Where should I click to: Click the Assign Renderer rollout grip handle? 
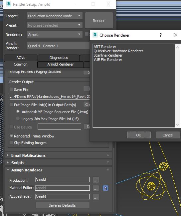108,170
